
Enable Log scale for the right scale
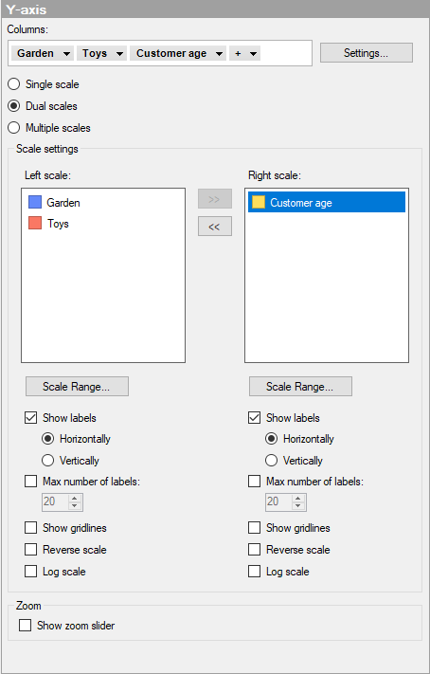tap(254, 572)
